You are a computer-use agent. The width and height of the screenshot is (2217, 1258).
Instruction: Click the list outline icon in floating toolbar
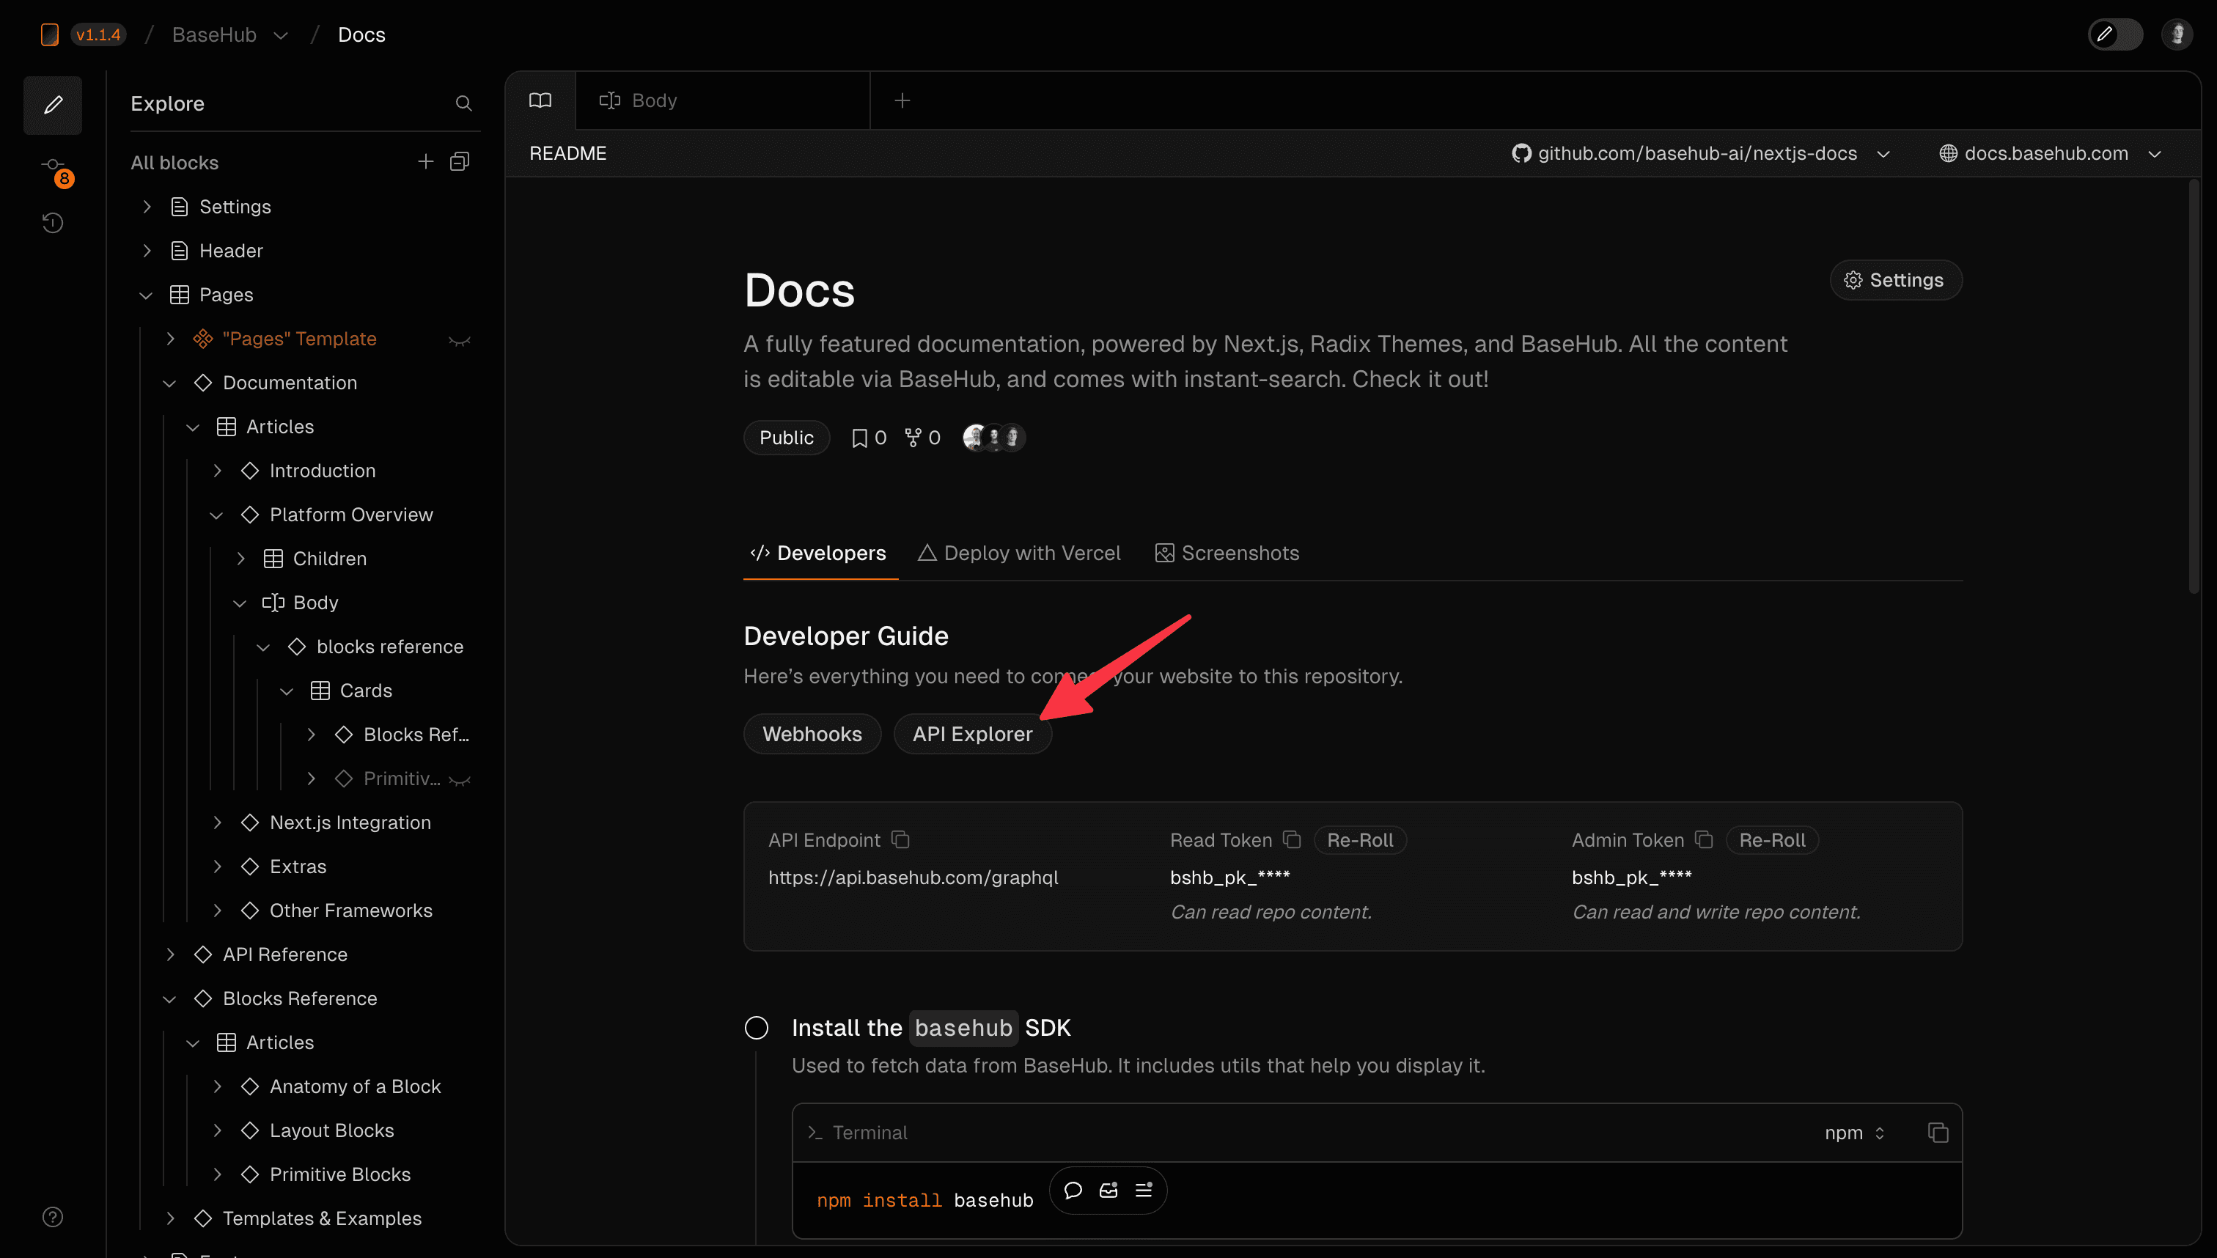[x=1144, y=1191]
